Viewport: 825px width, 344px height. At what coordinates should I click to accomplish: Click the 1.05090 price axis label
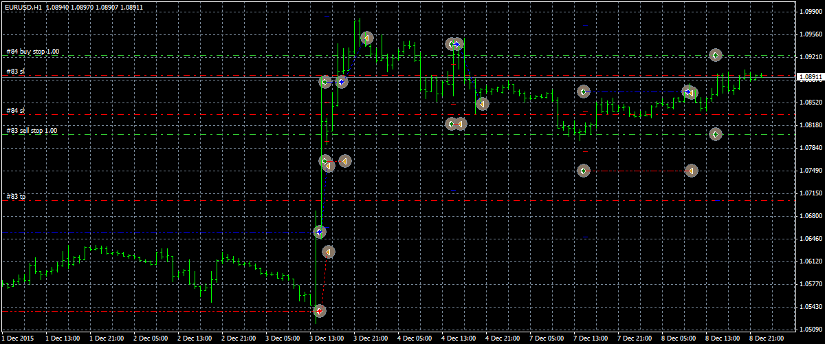tap(808, 329)
